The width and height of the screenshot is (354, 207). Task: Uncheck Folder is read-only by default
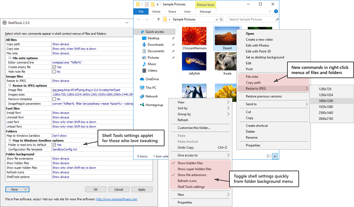[54, 145]
